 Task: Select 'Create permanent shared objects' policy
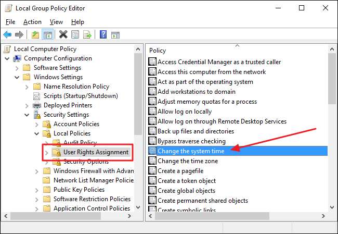203,201
